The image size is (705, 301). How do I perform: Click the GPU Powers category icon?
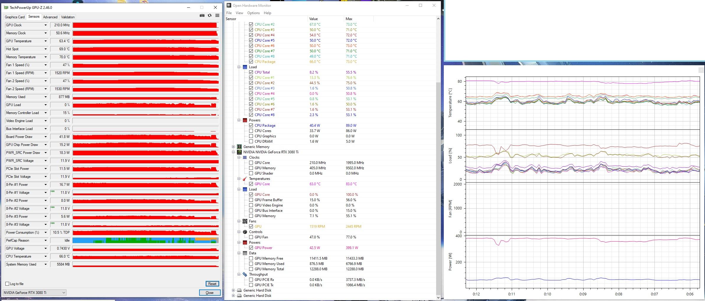pyautogui.click(x=245, y=243)
